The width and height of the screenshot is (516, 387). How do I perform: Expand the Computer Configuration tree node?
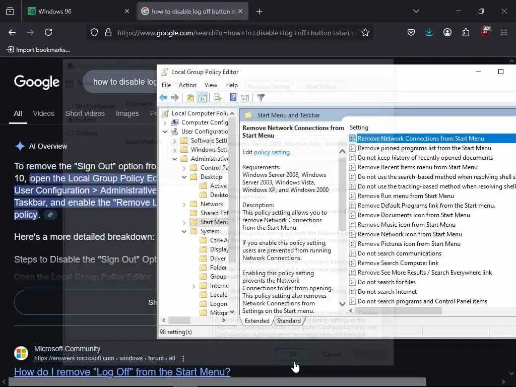[165, 122]
